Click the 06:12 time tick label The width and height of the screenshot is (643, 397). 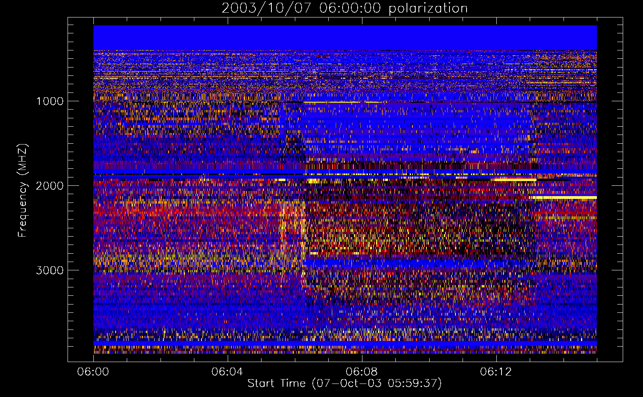pyautogui.click(x=496, y=372)
